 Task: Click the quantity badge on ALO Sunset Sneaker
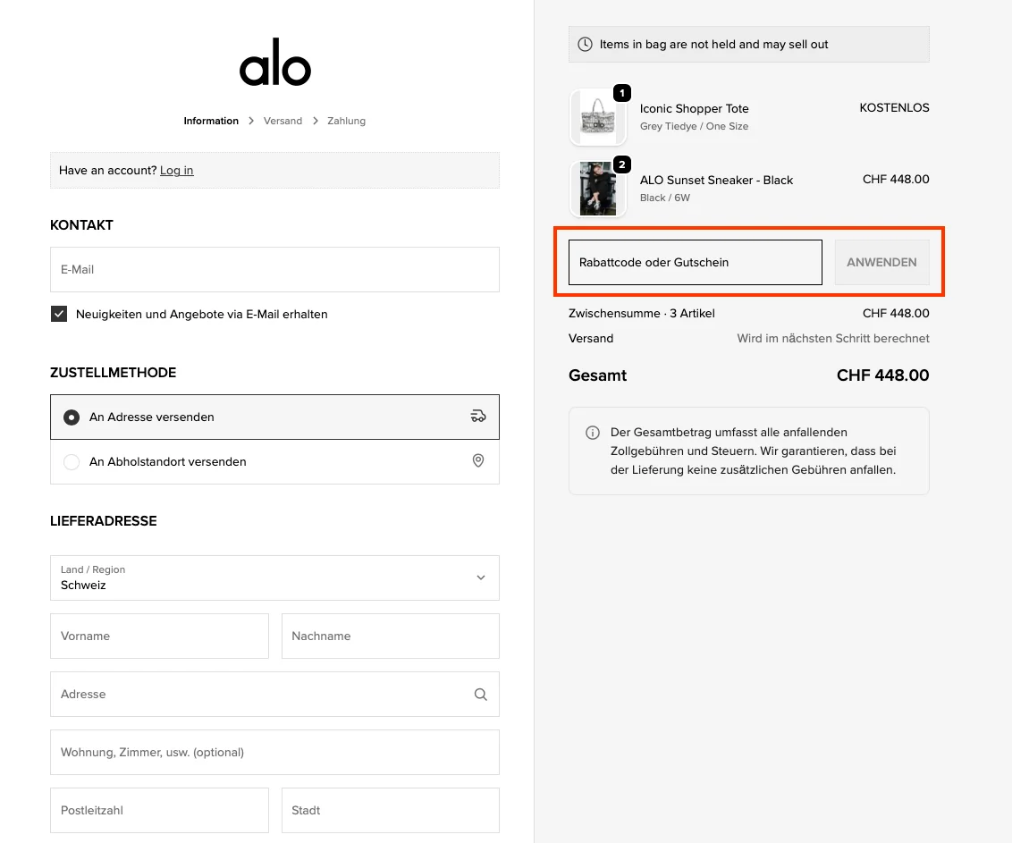[x=623, y=164]
